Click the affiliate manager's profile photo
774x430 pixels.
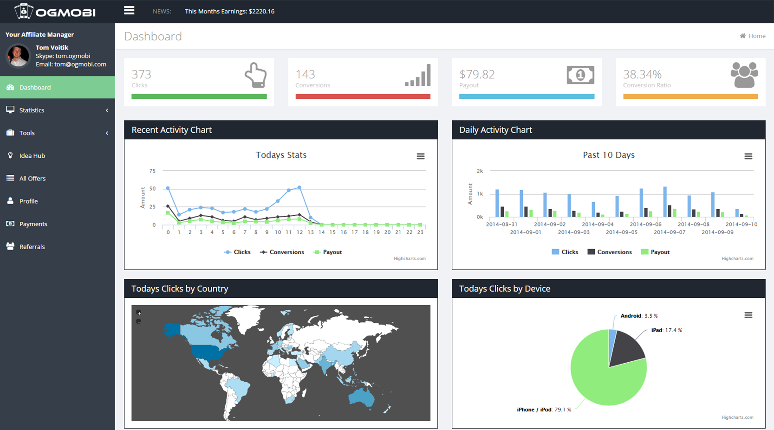click(18, 56)
